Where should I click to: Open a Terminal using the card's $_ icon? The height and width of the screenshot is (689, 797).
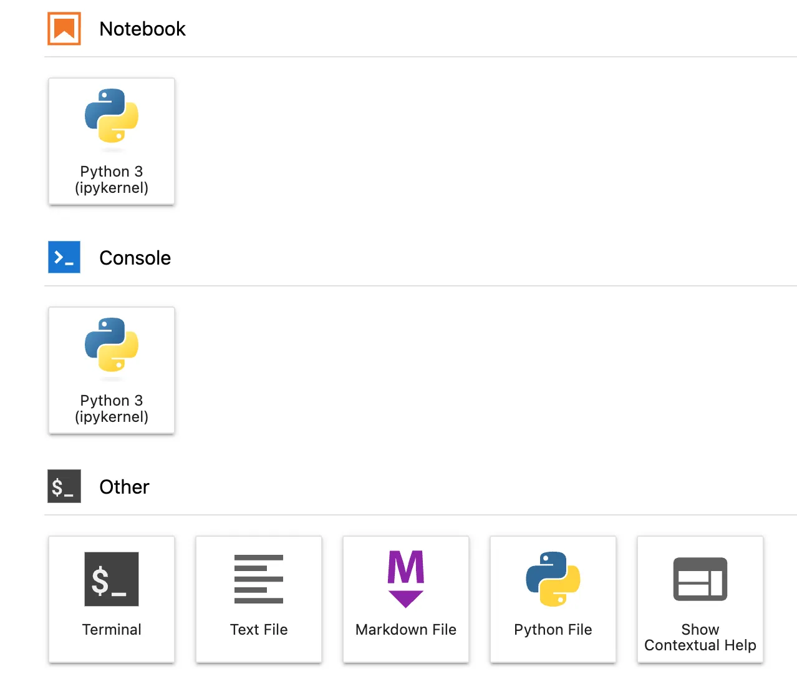tap(112, 579)
